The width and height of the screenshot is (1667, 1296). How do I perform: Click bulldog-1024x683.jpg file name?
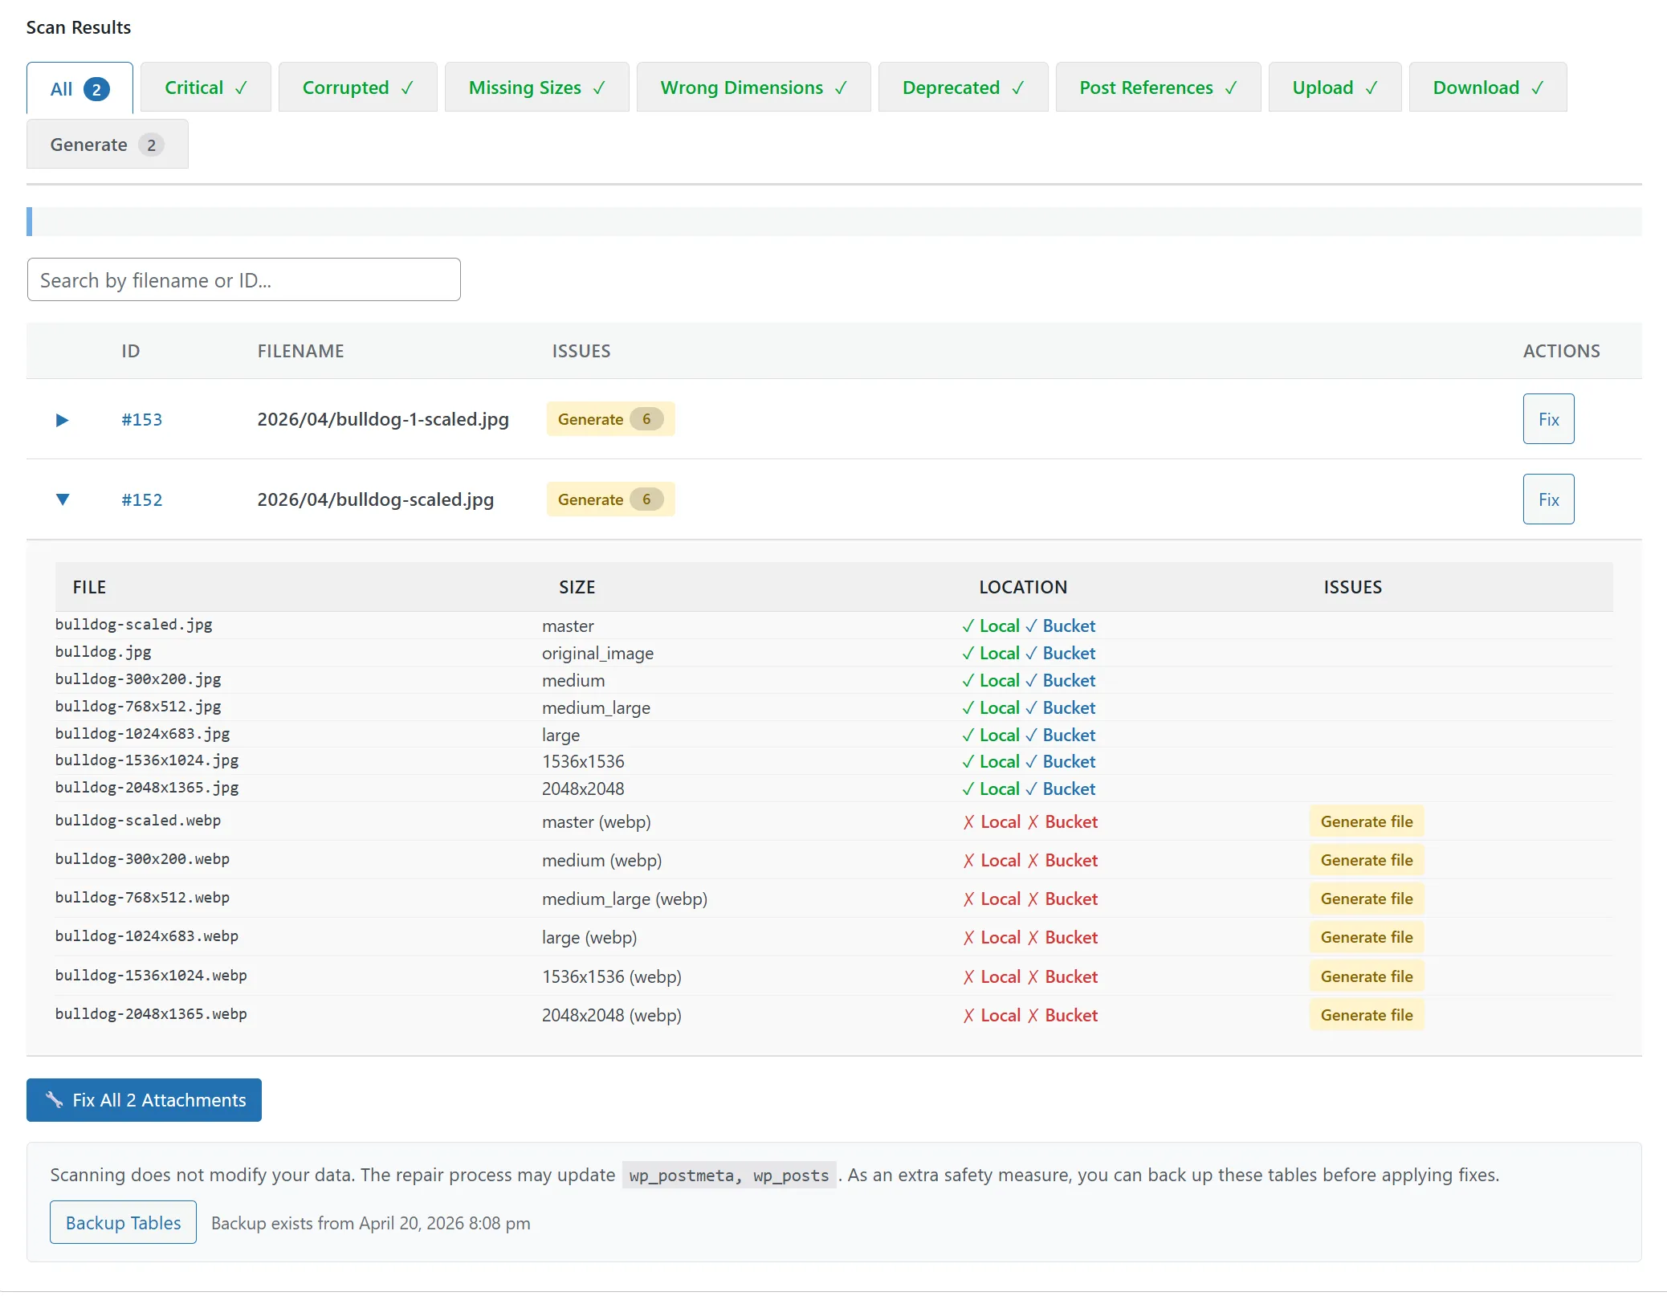click(142, 734)
